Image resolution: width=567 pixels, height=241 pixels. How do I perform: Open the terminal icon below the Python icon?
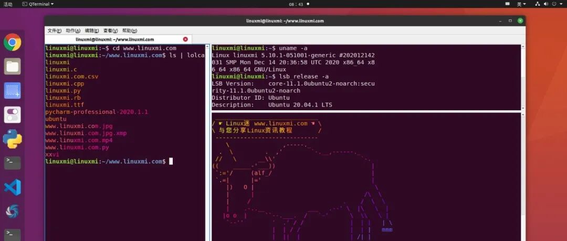pos(12,163)
